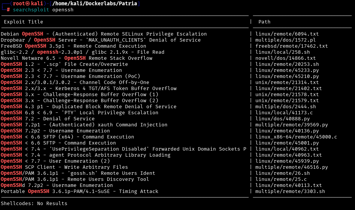Click the SCP Client Write Arbitrary Files entry
Viewport: 355px width, 210px height.
[x=64, y=167]
